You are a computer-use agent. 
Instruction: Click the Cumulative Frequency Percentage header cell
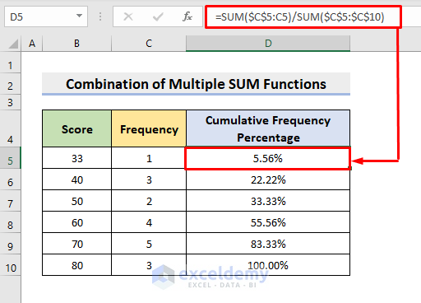[x=268, y=128]
